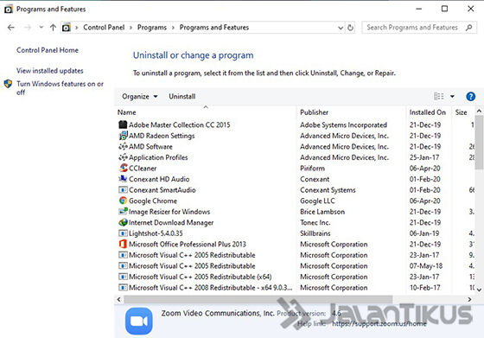Open Control Panel Home link
Image resolution: width=484 pixels, height=338 pixels.
click(48, 50)
